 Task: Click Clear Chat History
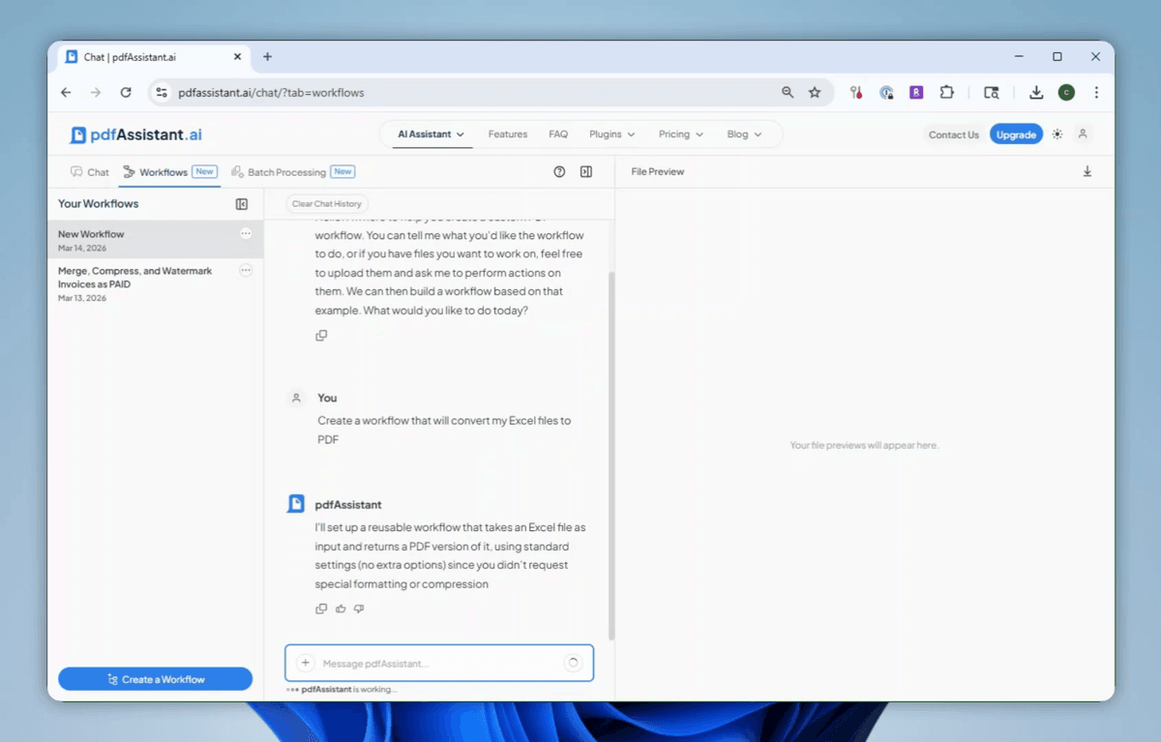[327, 204]
